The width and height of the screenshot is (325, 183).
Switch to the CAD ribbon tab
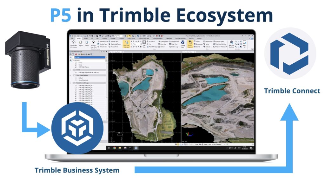[98, 38]
